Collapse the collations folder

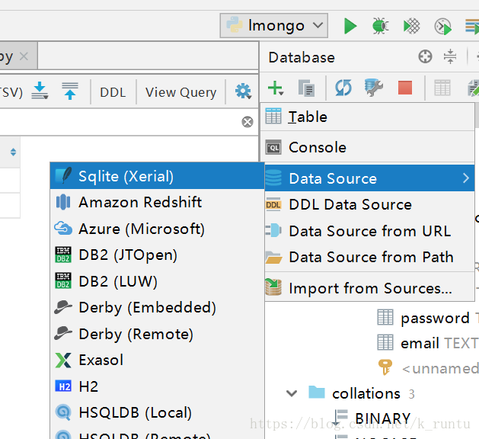(x=292, y=393)
